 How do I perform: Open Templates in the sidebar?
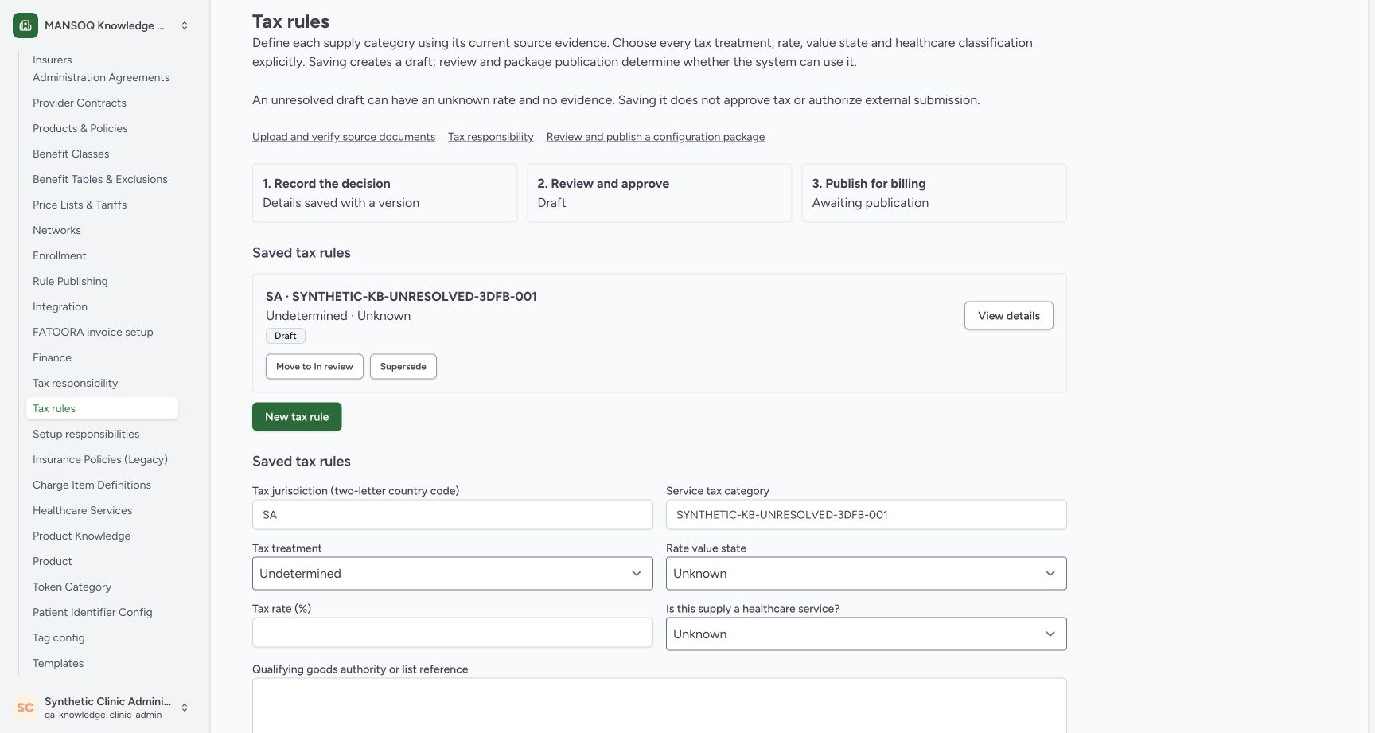pyautogui.click(x=58, y=663)
